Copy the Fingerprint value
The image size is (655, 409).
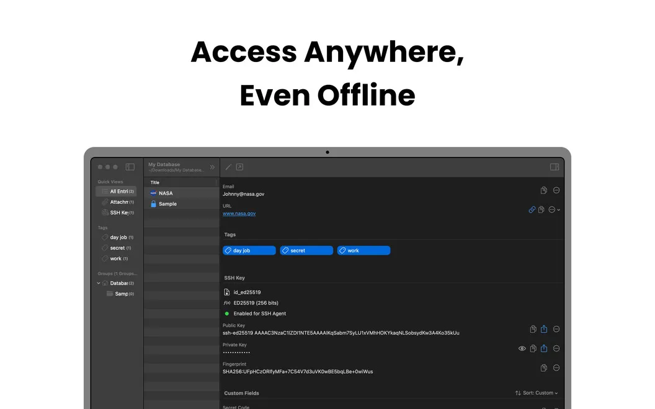pyautogui.click(x=543, y=367)
